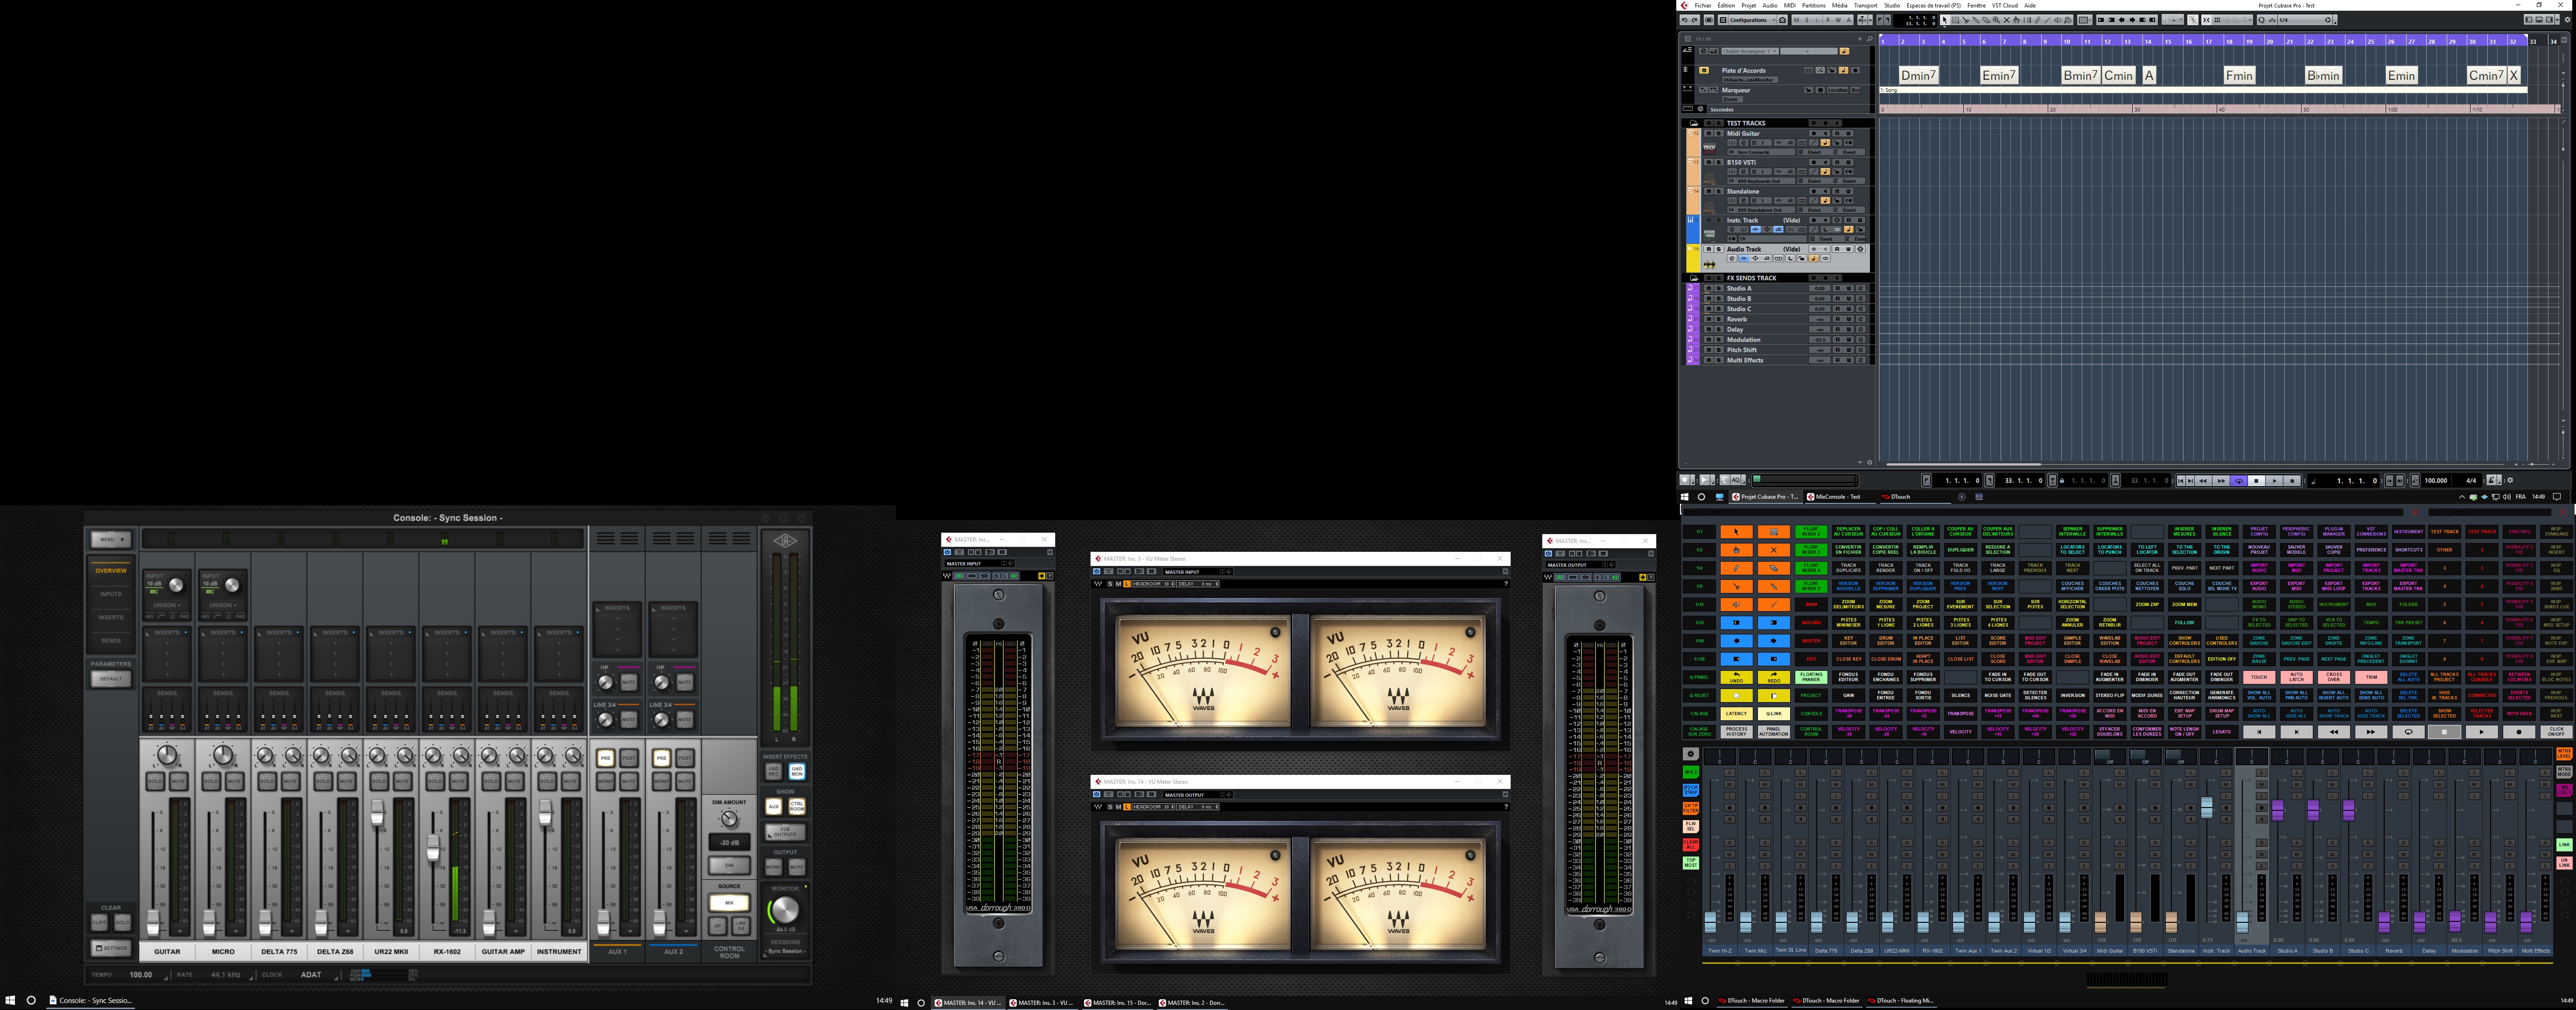Open the Transport menu in Cubase

1866,5
